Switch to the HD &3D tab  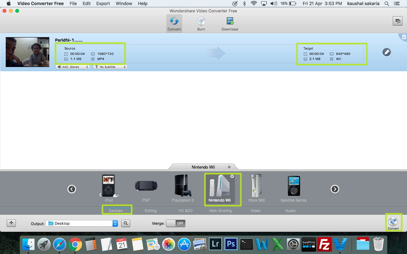[185, 211]
